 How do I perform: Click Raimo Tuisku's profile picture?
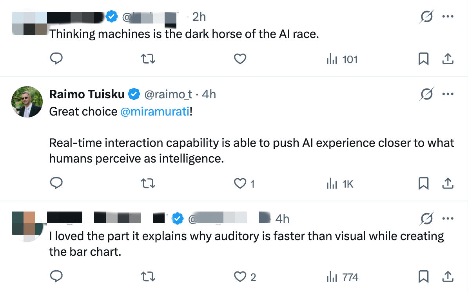27,102
